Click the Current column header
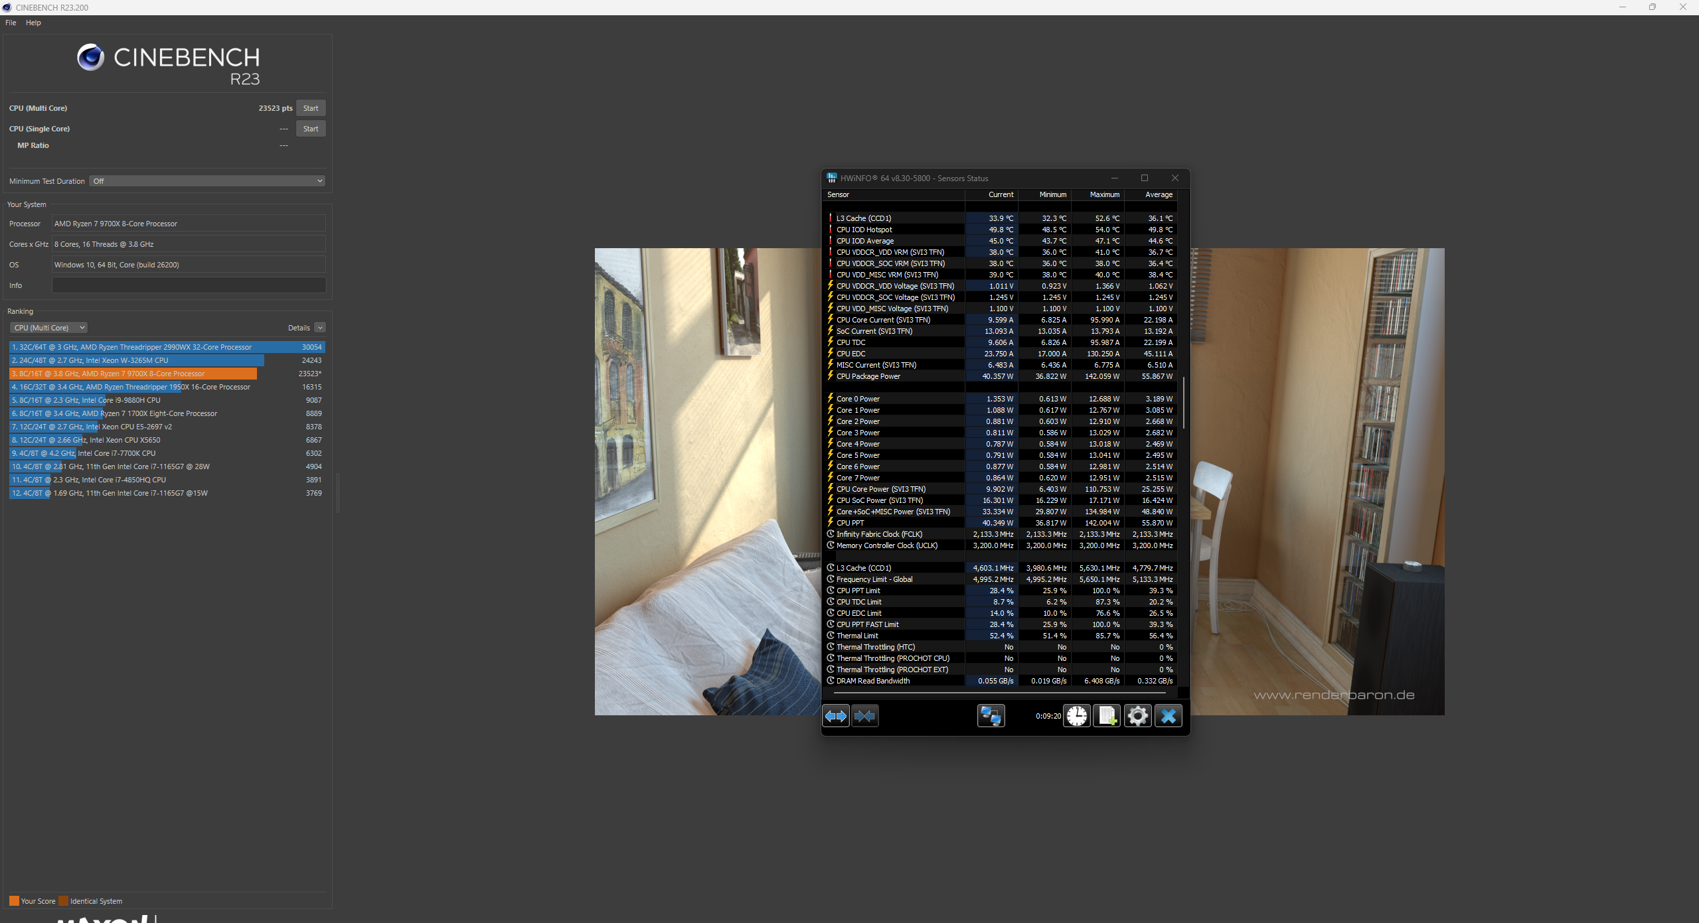The height and width of the screenshot is (923, 1699). click(992, 195)
